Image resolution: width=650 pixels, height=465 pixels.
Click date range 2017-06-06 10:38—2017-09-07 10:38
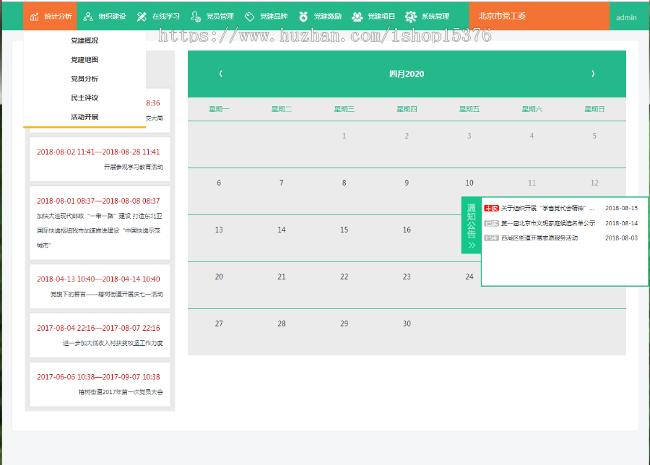98,377
